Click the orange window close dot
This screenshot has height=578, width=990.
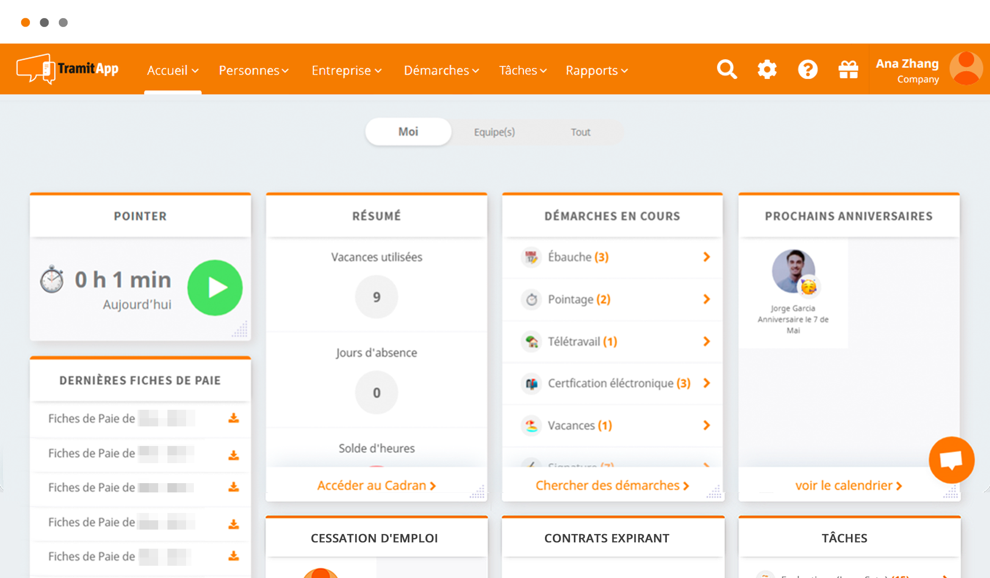tap(25, 22)
